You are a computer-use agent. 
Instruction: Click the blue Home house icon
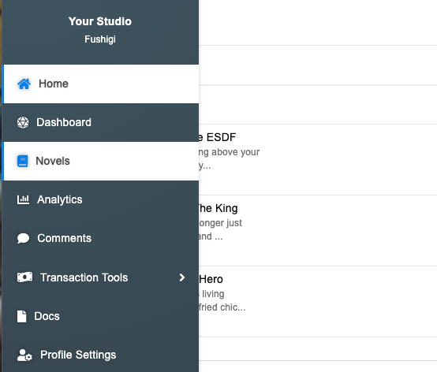pos(24,84)
